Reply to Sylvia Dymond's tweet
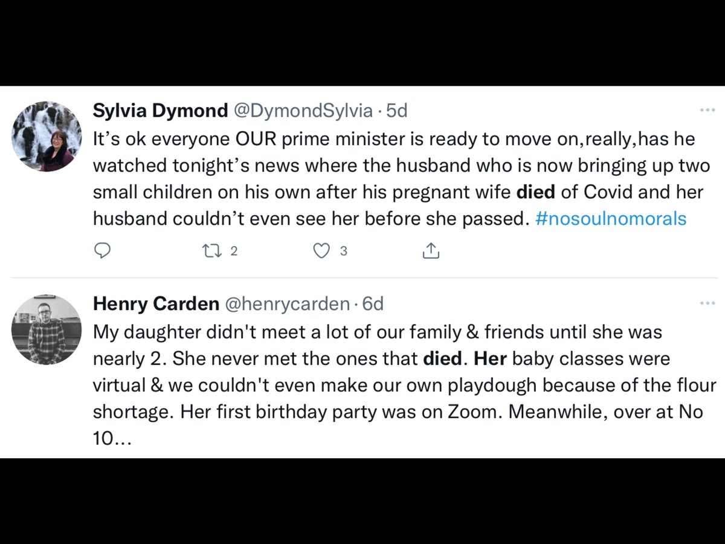 [x=103, y=250]
